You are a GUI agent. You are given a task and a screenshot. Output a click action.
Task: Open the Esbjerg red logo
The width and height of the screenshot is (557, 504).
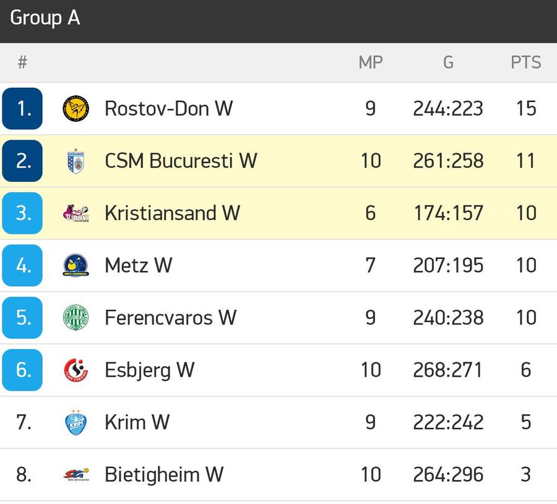point(76,370)
